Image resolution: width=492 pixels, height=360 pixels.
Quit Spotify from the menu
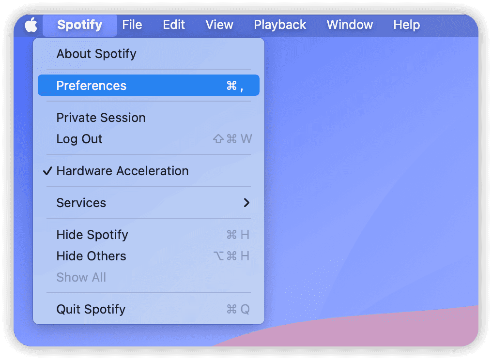point(91,309)
